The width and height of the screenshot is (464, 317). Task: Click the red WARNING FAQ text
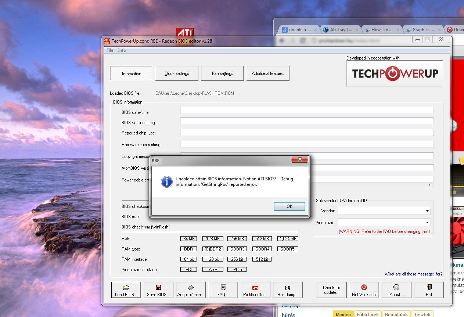(384, 231)
